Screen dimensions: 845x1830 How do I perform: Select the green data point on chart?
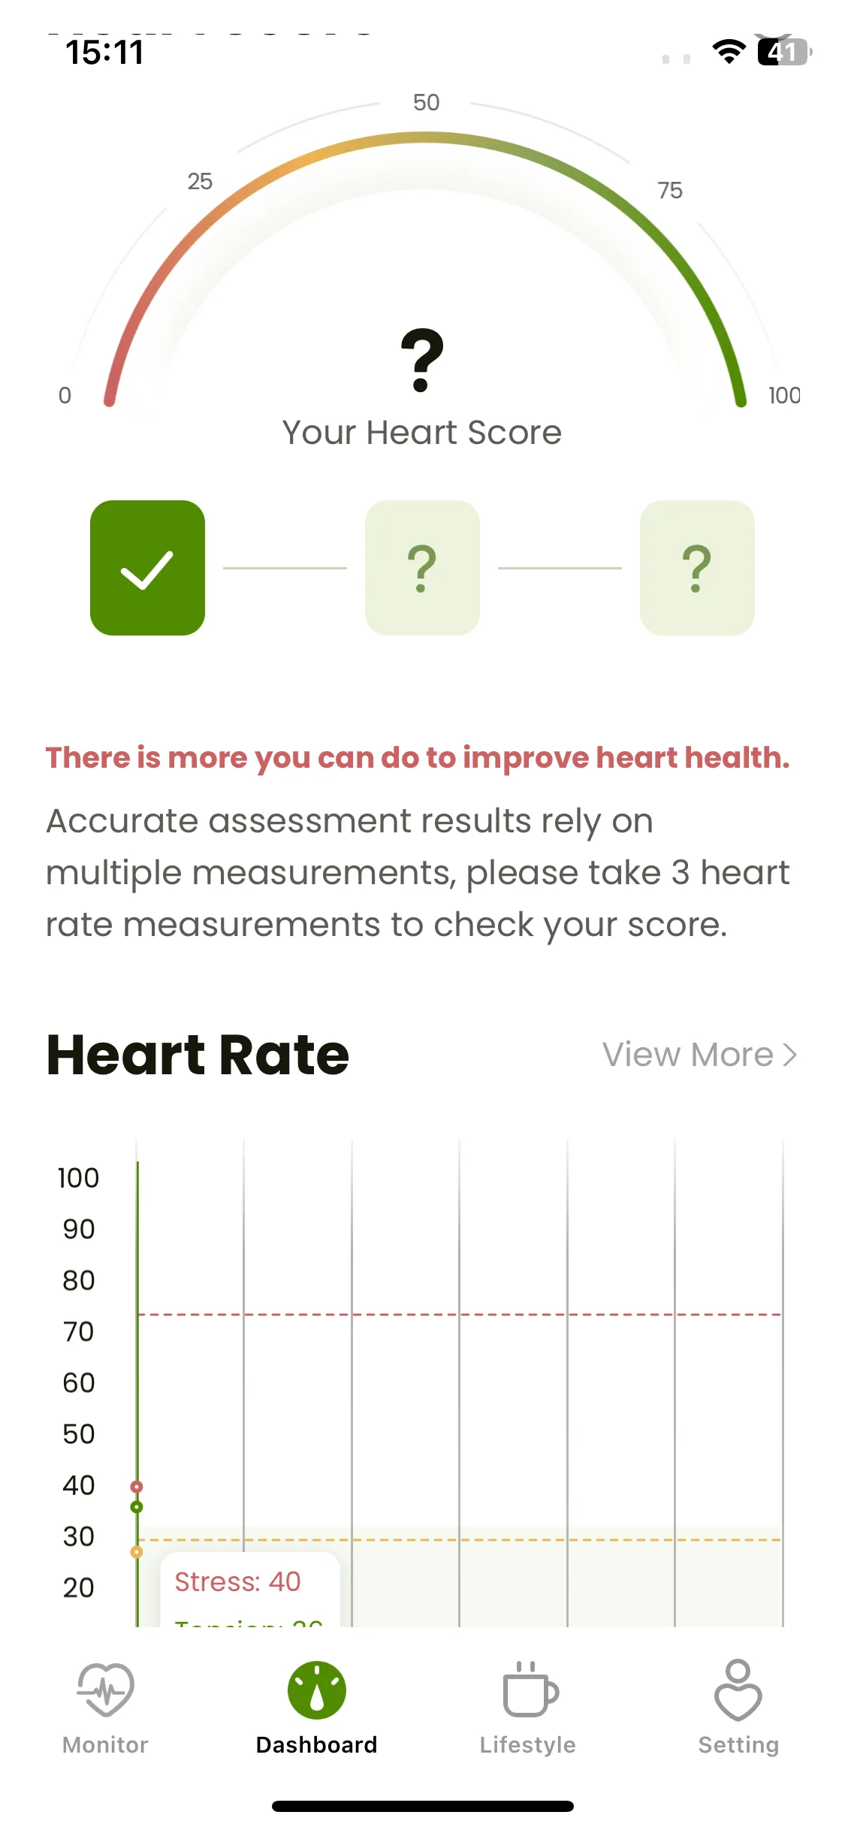click(137, 1507)
